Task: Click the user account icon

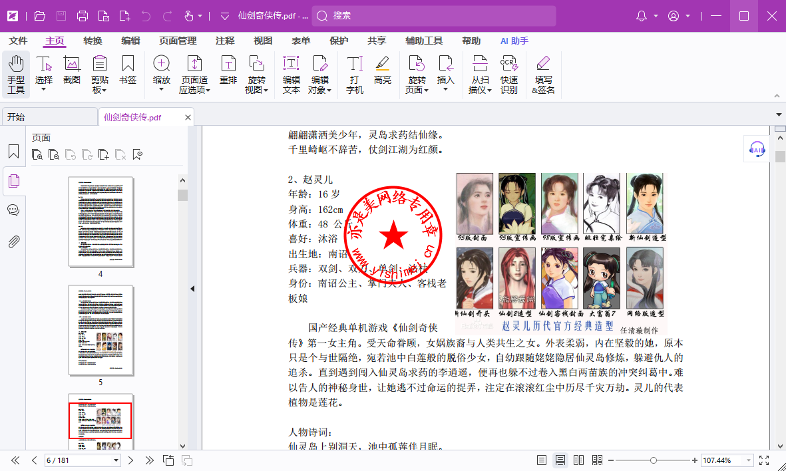Action: pyautogui.click(x=674, y=16)
